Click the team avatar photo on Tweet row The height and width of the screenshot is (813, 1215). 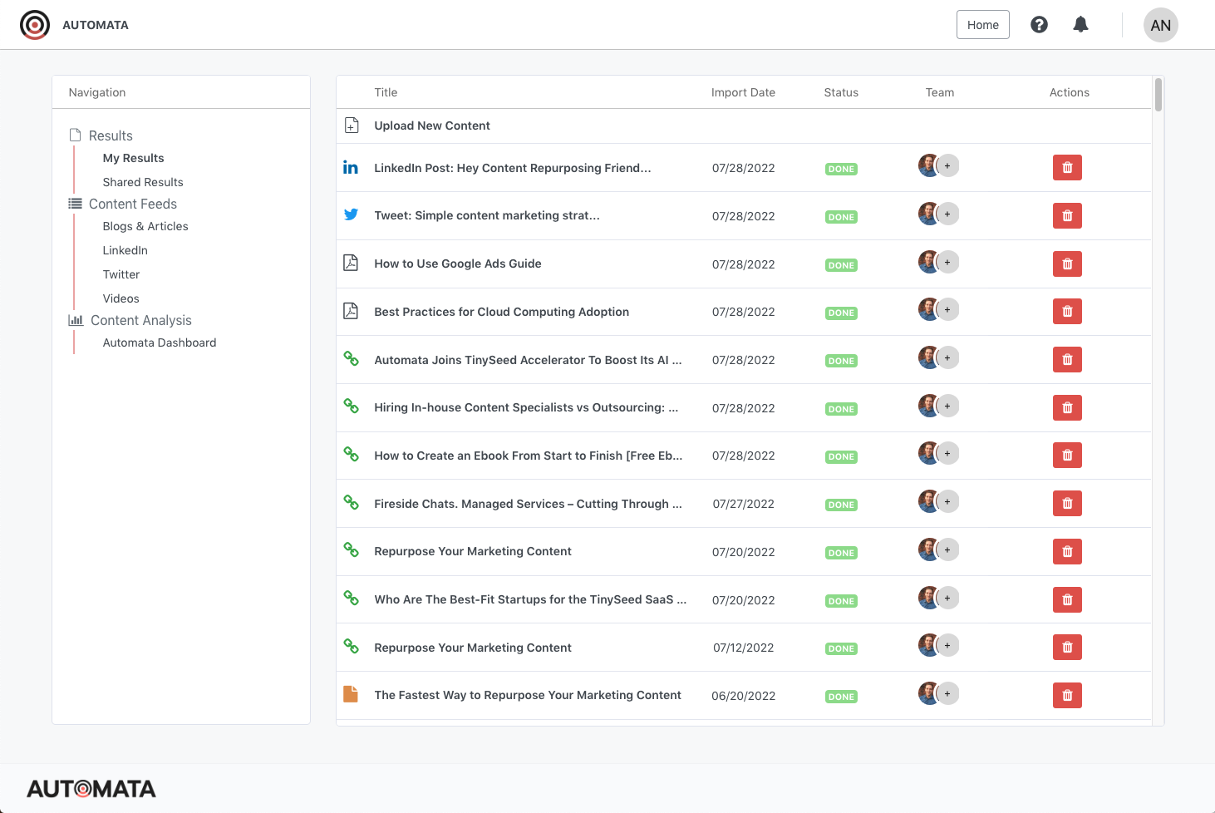coord(928,214)
